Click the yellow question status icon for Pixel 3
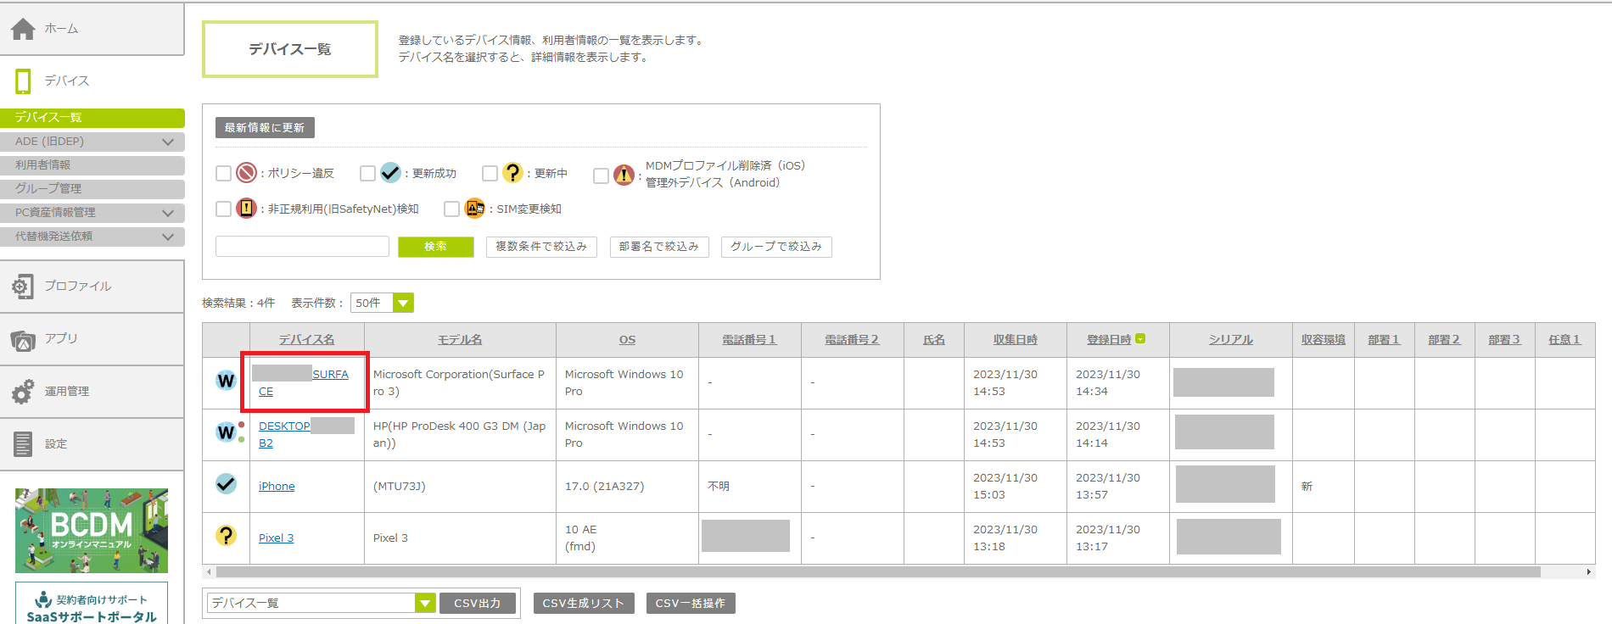 (x=226, y=536)
